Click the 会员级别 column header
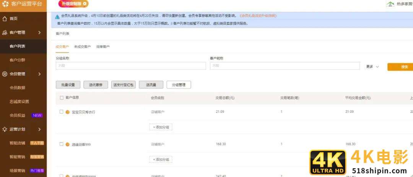 [158, 98]
